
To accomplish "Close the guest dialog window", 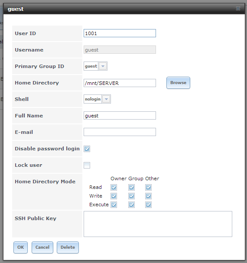I will (x=238, y=8).
